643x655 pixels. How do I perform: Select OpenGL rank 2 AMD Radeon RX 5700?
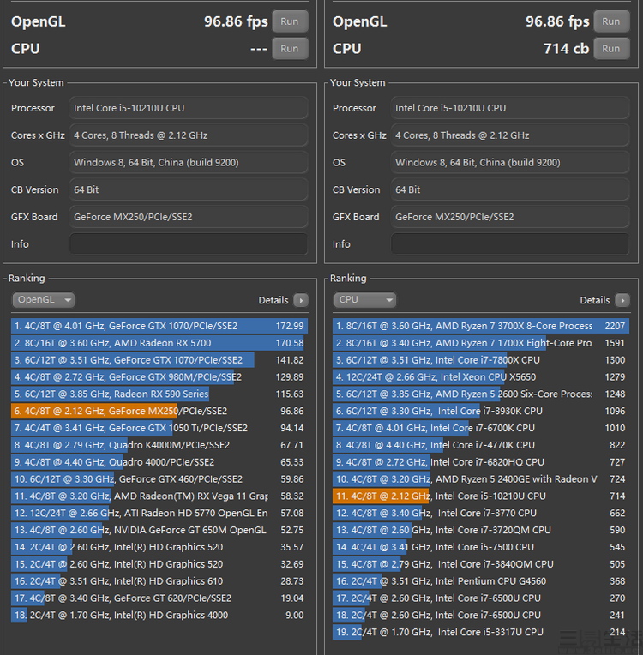[159, 343]
